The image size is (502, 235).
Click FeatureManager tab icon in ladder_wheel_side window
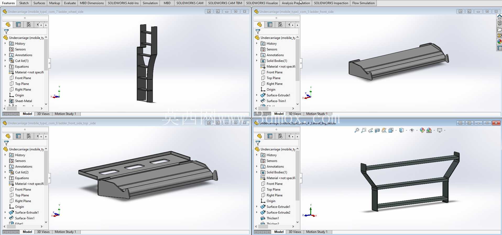[8, 25]
